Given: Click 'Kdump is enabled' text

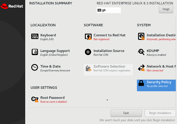Looking at the screenshot, I should tap(156, 55).
